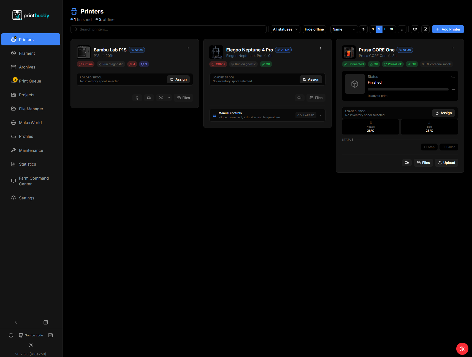Screen dimensions: 472x357
Task: Click the Elegoo Neptune 4 Pro printer thumbnail
Action: click(216, 52)
